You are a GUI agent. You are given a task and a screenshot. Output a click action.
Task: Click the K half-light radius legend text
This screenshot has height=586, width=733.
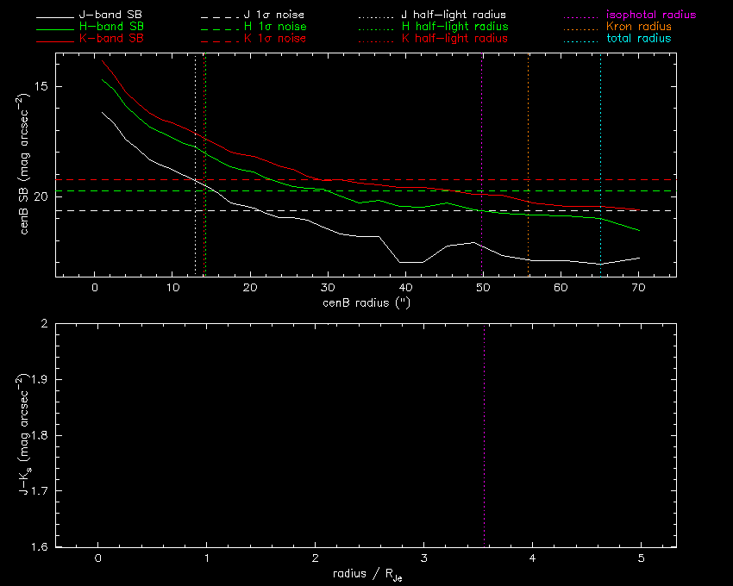pyautogui.click(x=454, y=39)
